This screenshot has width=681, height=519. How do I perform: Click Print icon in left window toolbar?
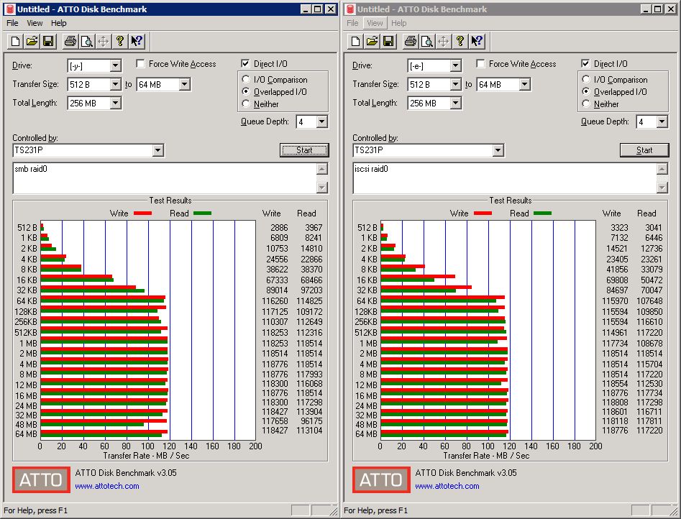tap(70, 41)
